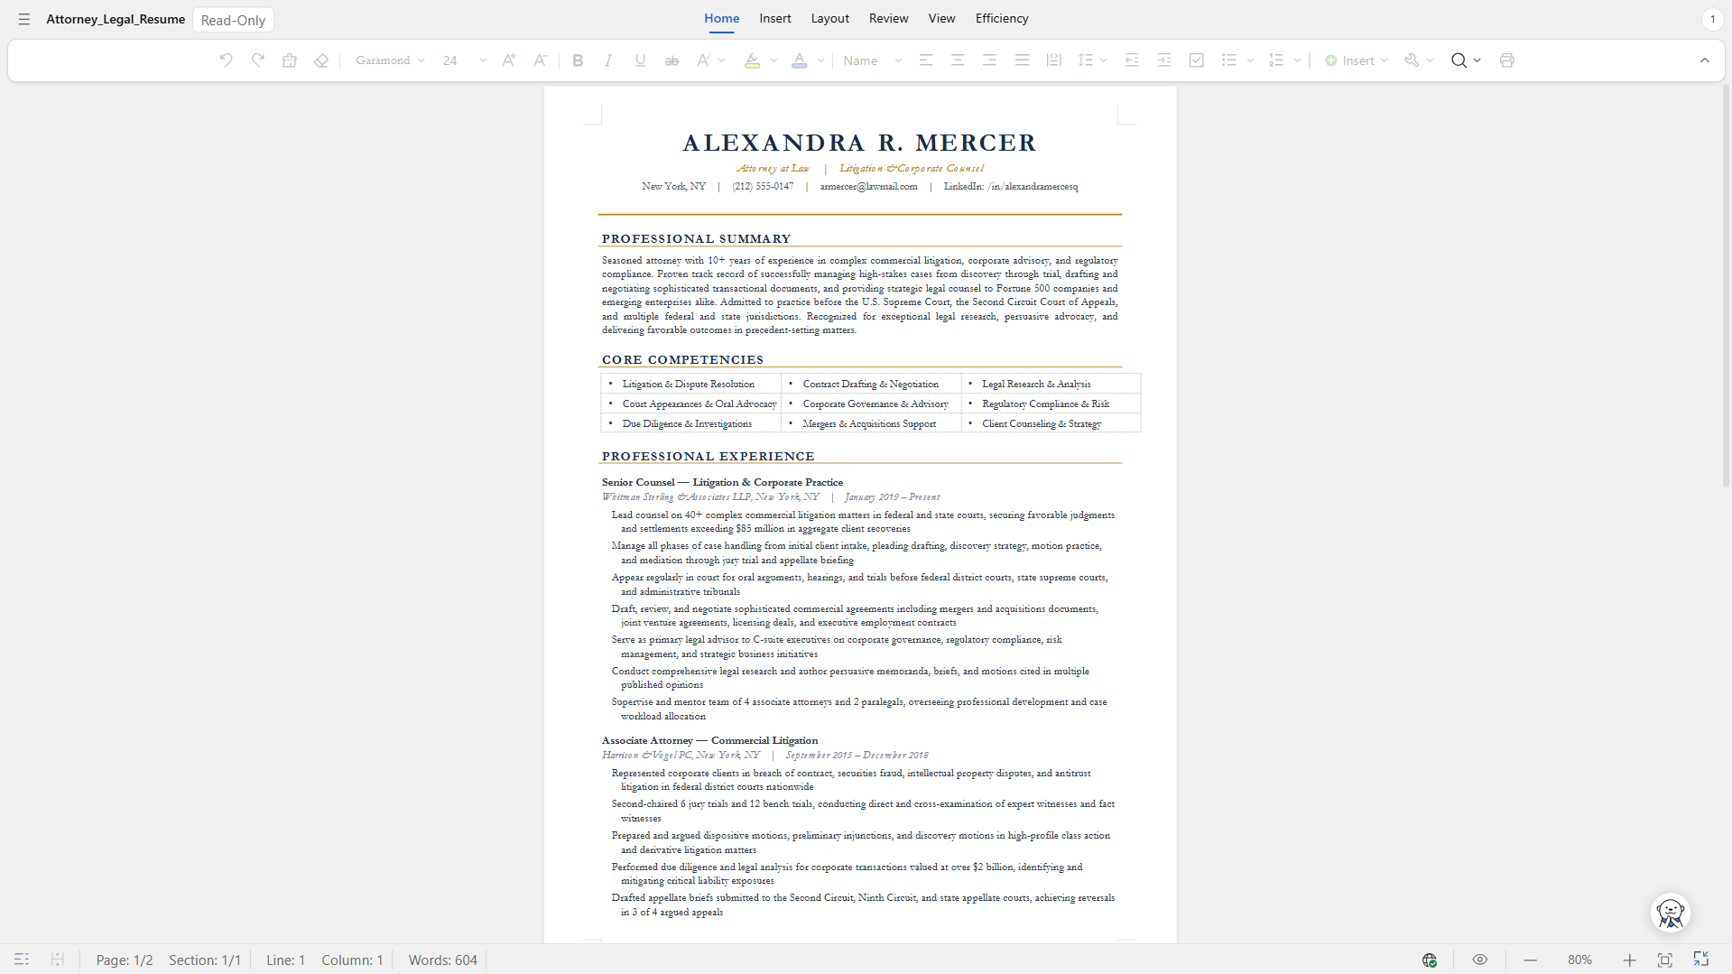
Task: Click the print icon
Action: pos(1506,60)
